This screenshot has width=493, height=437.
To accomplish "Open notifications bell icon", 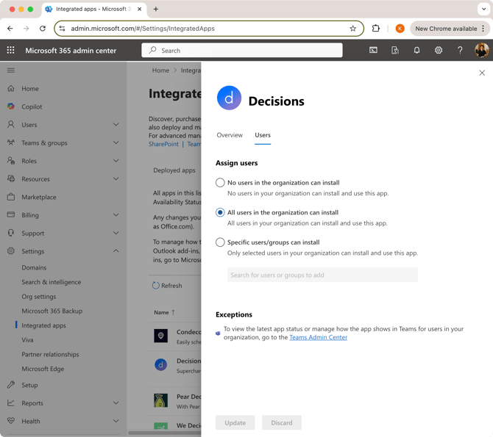I will tap(416, 50).
